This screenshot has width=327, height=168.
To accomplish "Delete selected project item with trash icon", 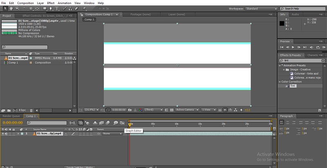I will point(31,111).
